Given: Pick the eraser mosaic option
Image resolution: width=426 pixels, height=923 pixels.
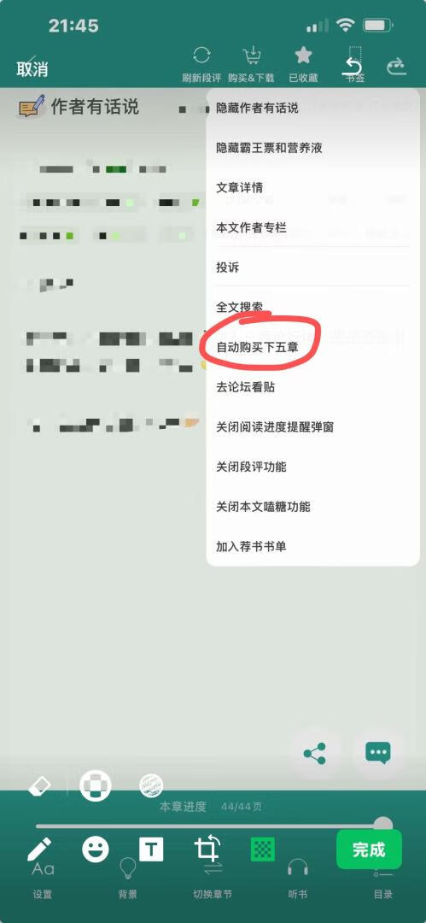Looking at the screenshot, I should tap(39, 785).
